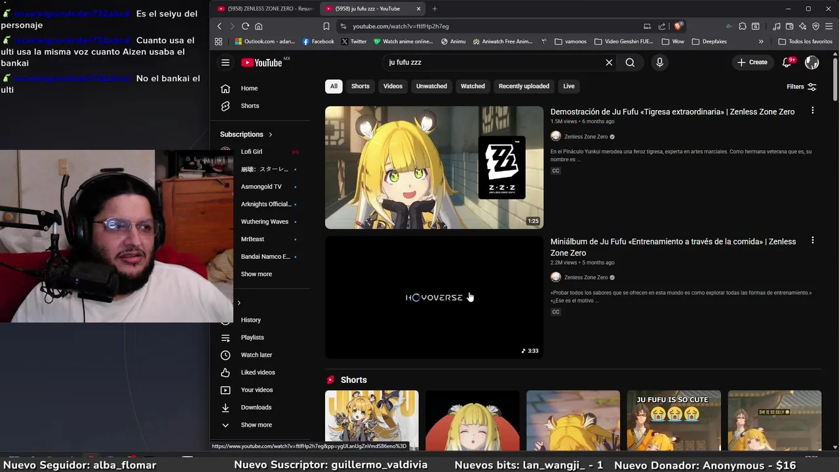This screenshot has width=839, height=472.
Task: Open the Create menu
Action: pyautogui.click(x=752, y=62)
